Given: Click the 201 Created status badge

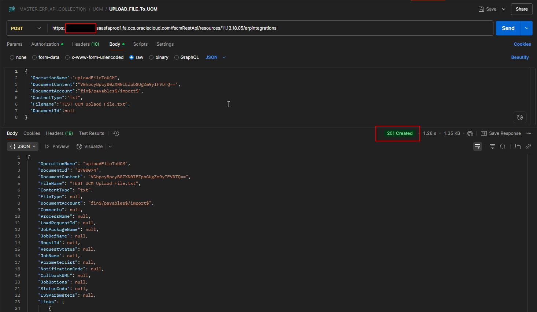Looking at the screenshot, I should pos(400,133).
